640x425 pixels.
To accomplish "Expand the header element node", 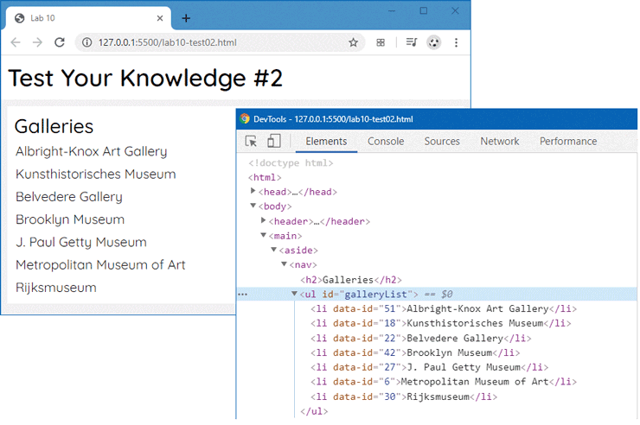I will [x=264, y=221].
